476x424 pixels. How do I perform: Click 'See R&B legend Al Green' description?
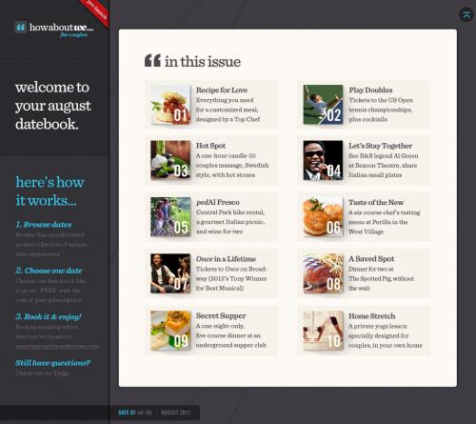[384, 156]
